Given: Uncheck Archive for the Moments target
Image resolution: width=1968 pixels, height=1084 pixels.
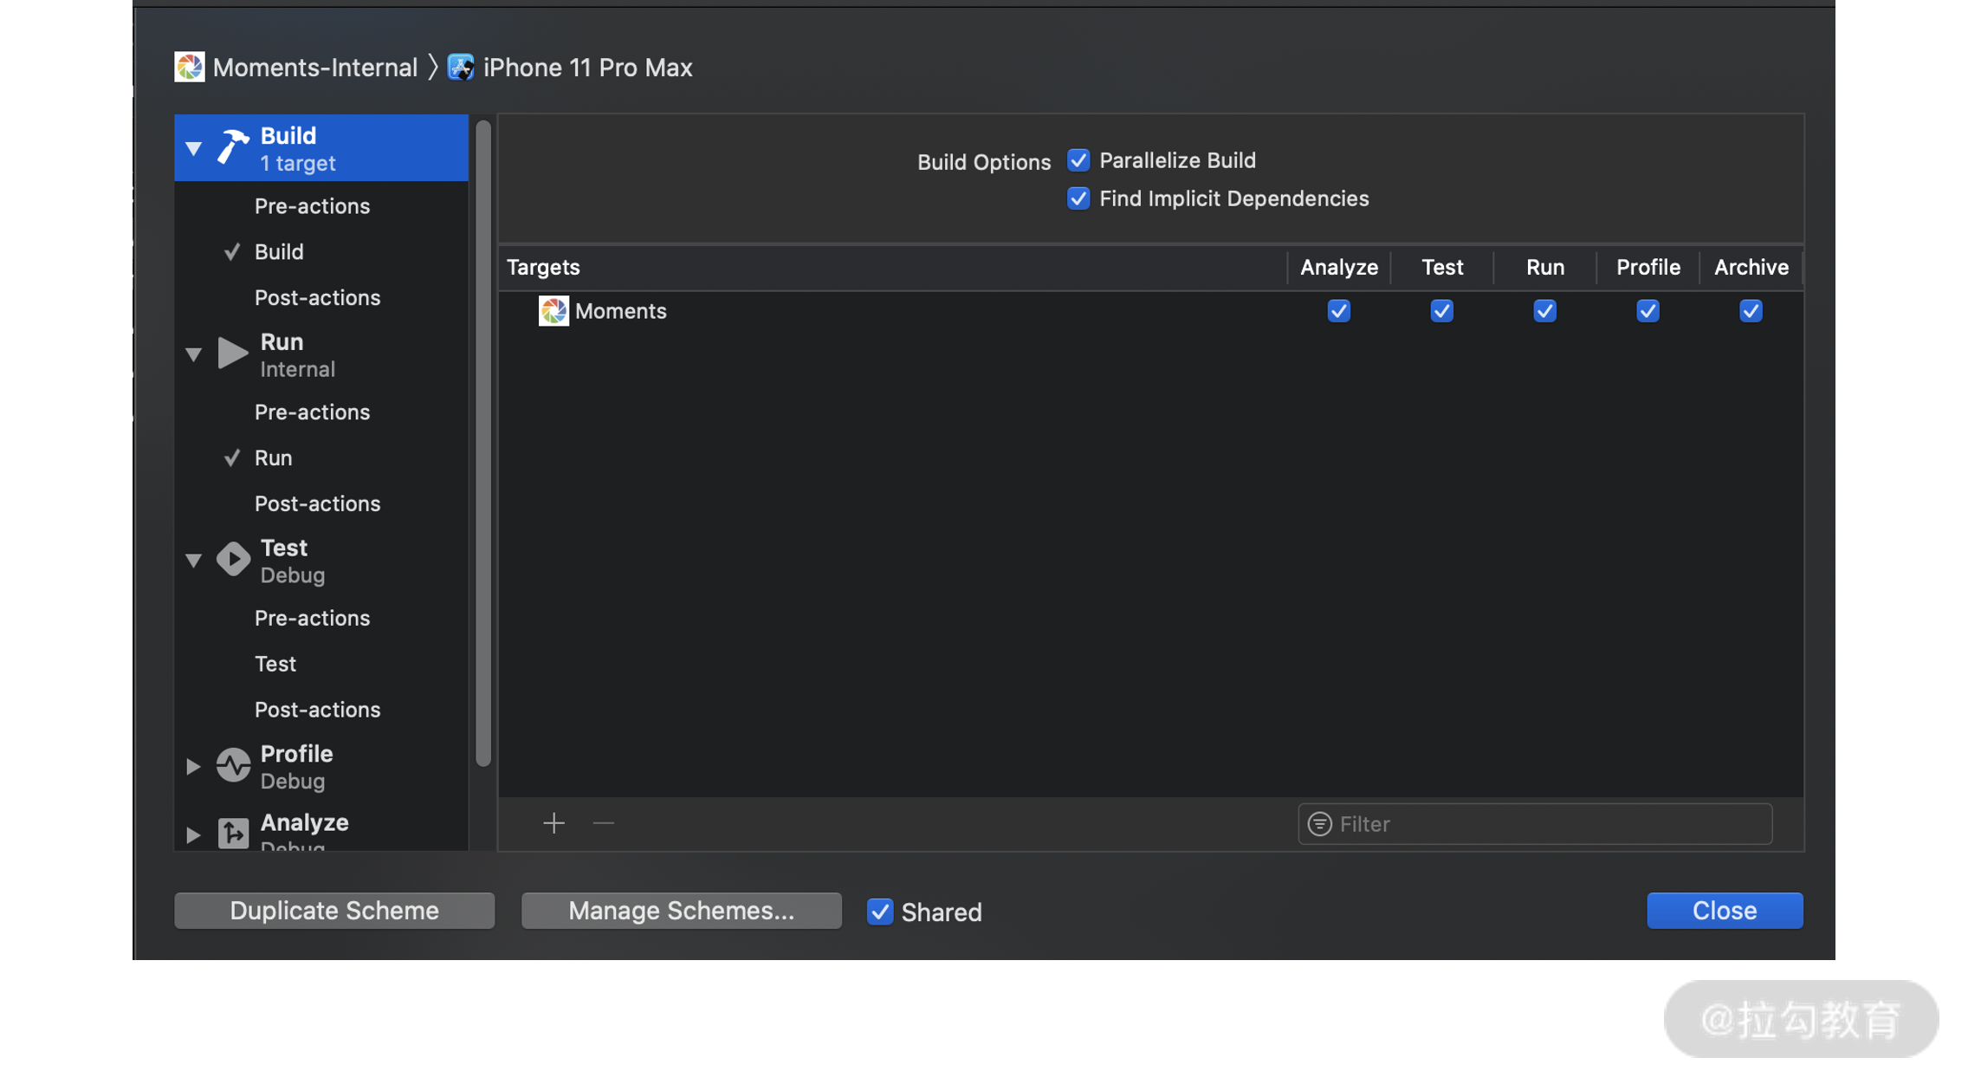Looking at the screenshot, I should (1750, 311).
